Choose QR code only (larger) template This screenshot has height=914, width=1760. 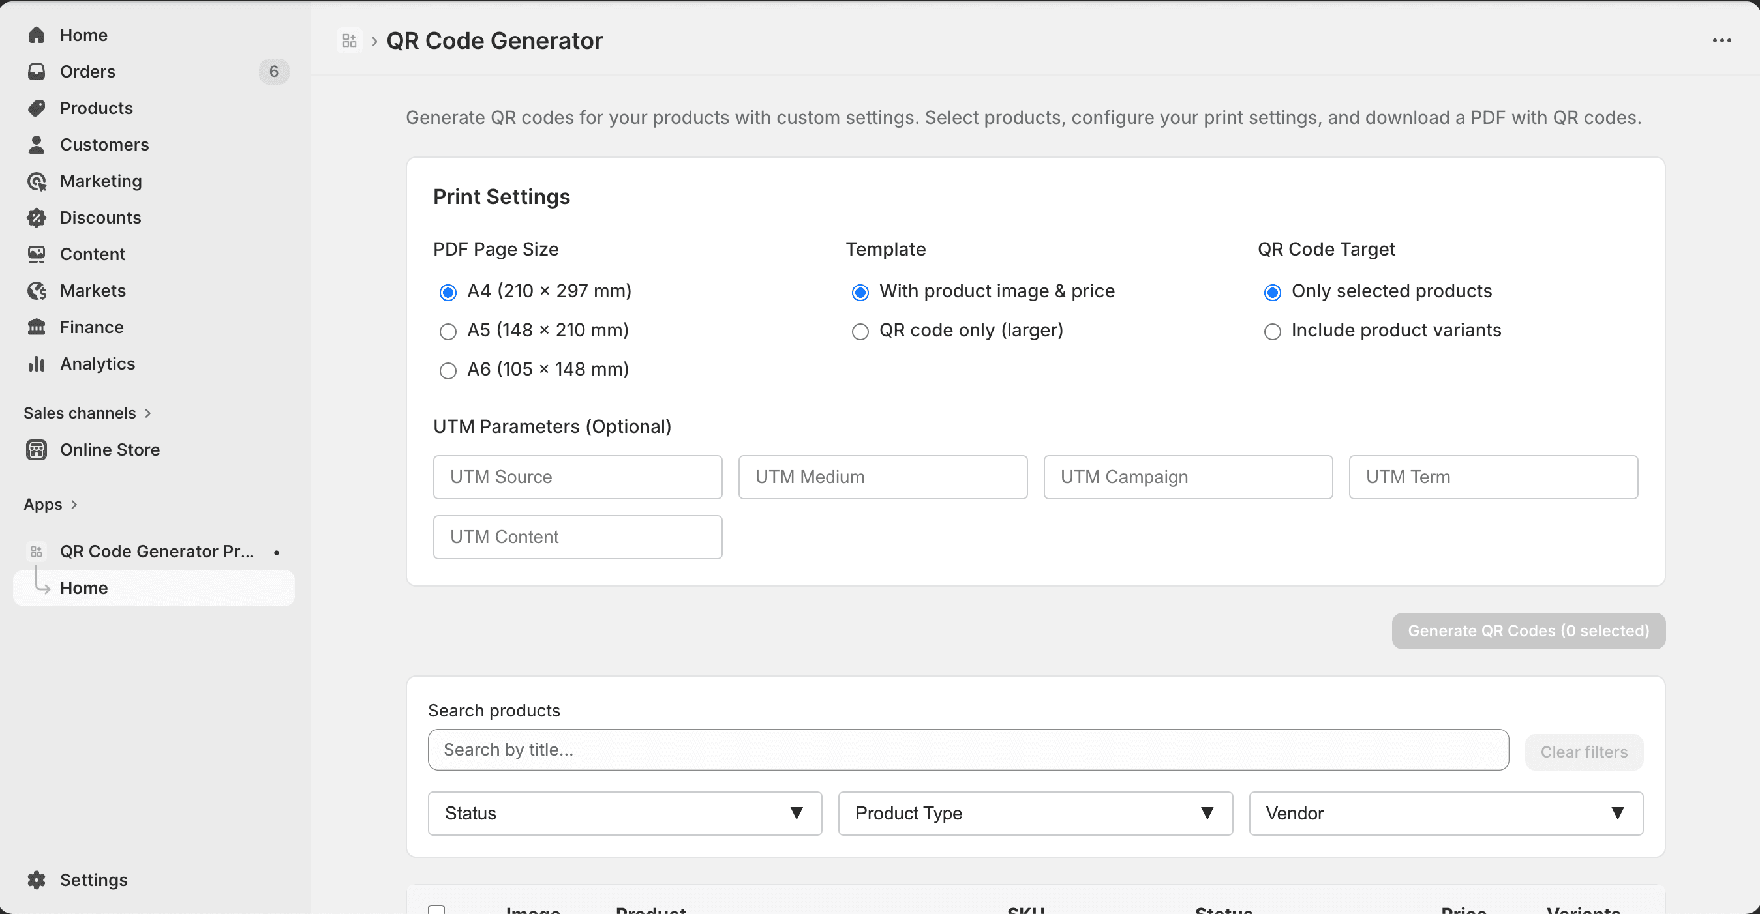(x=860, y=332)
